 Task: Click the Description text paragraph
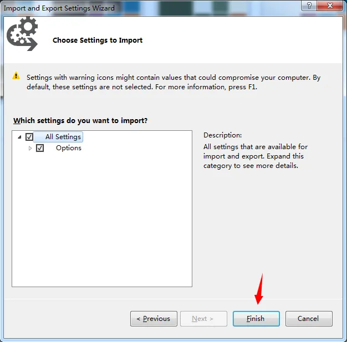pyautogui.click(x=256, y=156)
